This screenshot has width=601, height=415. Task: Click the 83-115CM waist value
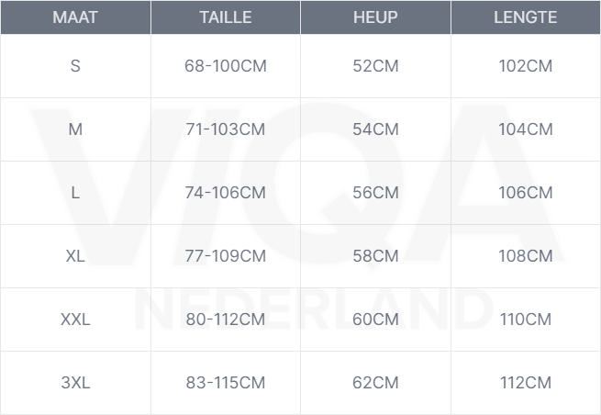[x=225, y=383]
